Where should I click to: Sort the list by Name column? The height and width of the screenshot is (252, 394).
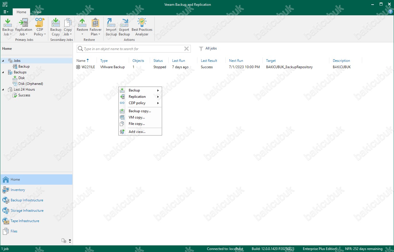pyautogui.click(x=83, y=61)
